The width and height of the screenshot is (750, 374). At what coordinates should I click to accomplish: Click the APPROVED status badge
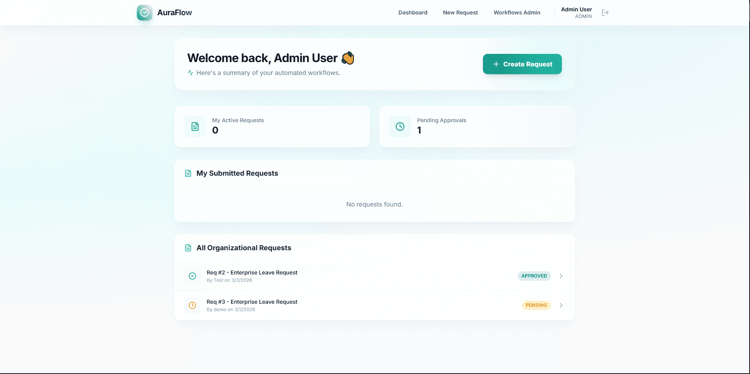point(534,276)
